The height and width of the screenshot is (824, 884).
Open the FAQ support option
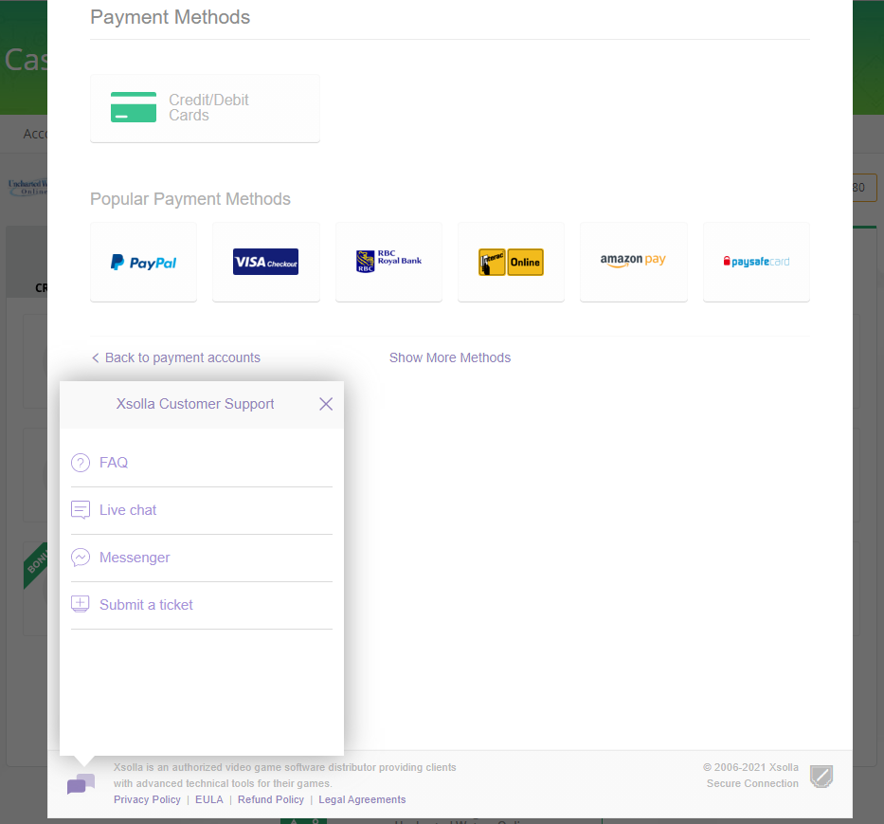202,463
